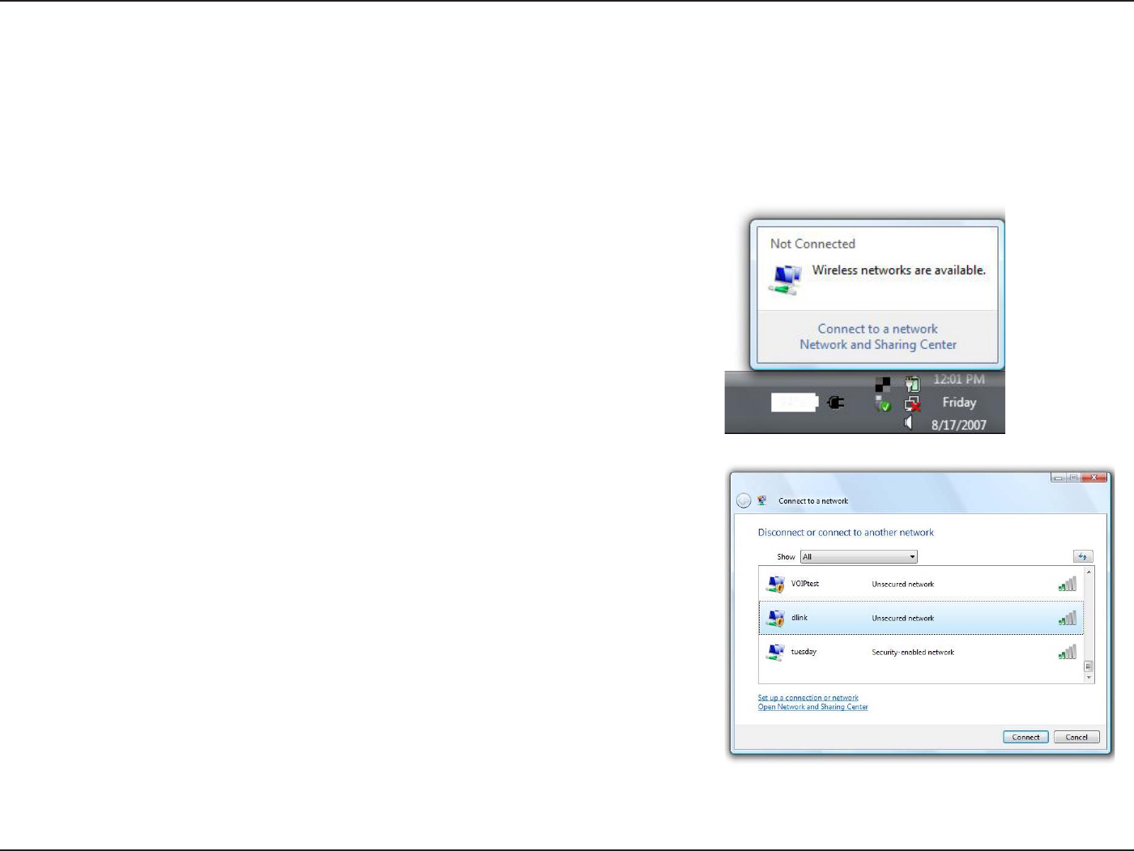The height and width of the screenshot is (851, 1134).
Task: Click the tuesday network icon
Action: (775, 652)
